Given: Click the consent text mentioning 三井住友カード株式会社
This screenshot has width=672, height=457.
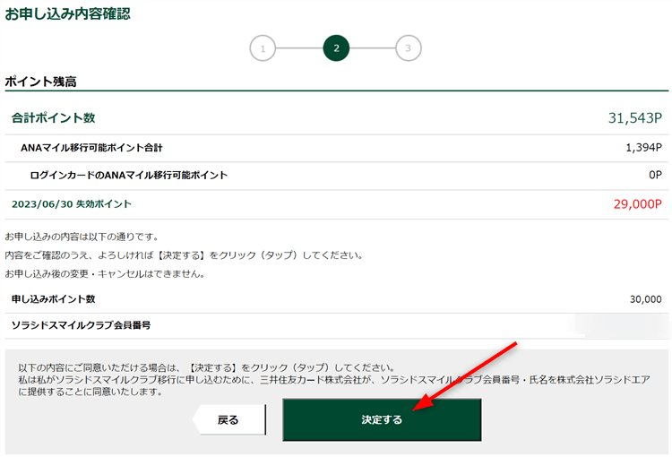Looking at the screenshot, I should [x=336, y=381].
